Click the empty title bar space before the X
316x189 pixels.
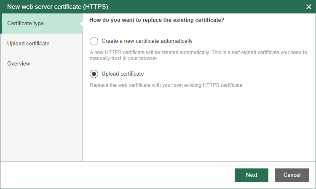(211, 7)
